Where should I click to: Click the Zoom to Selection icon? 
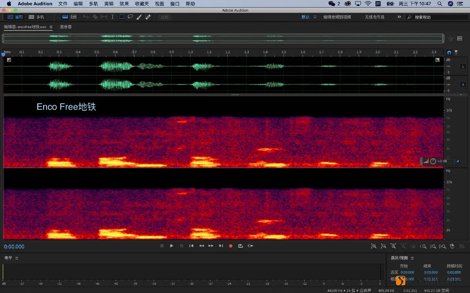[x=443, y=246]
